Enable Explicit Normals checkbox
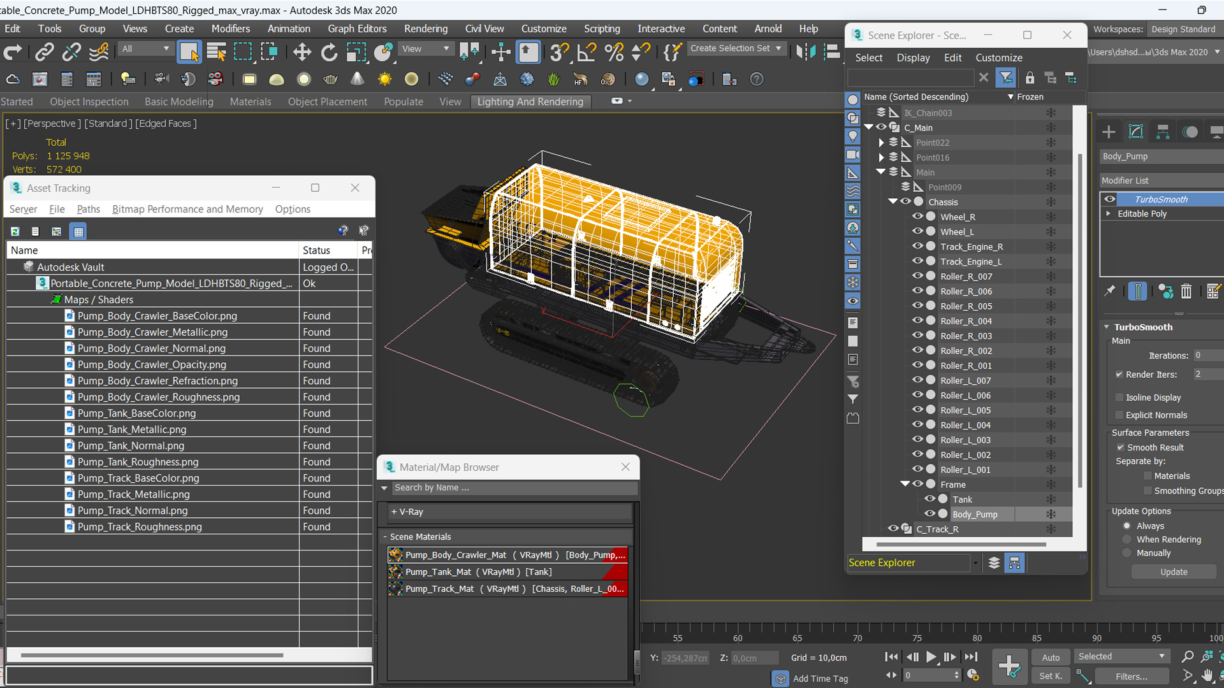 click(x=1119, y=415)
